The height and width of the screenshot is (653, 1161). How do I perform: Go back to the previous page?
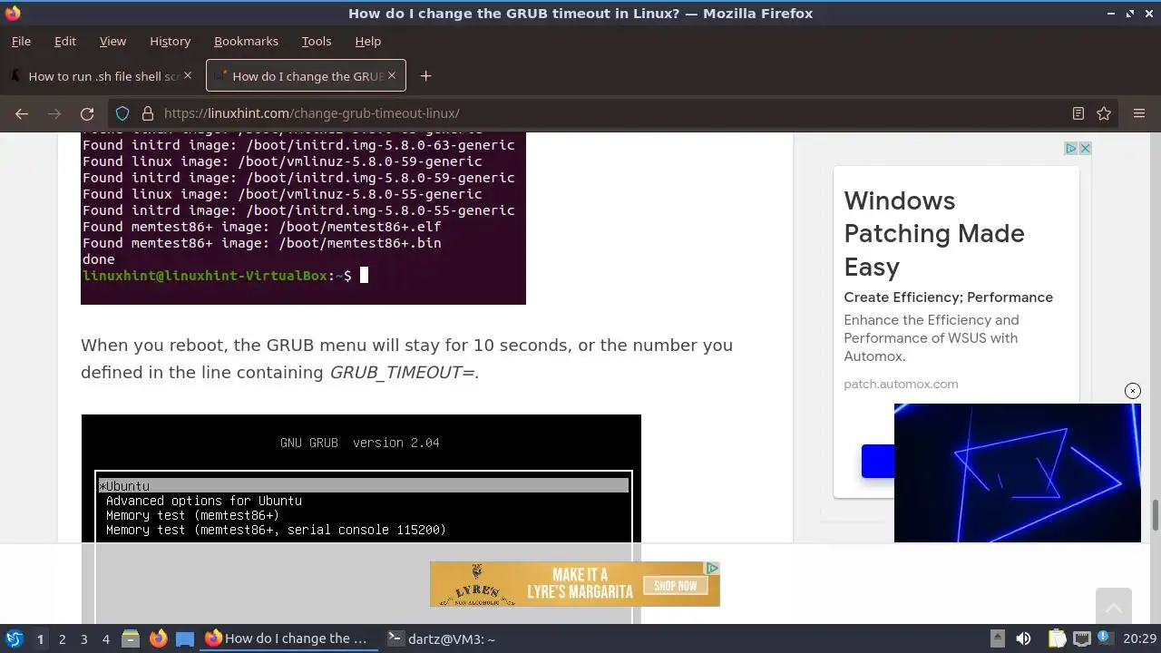tap(22, 113)
